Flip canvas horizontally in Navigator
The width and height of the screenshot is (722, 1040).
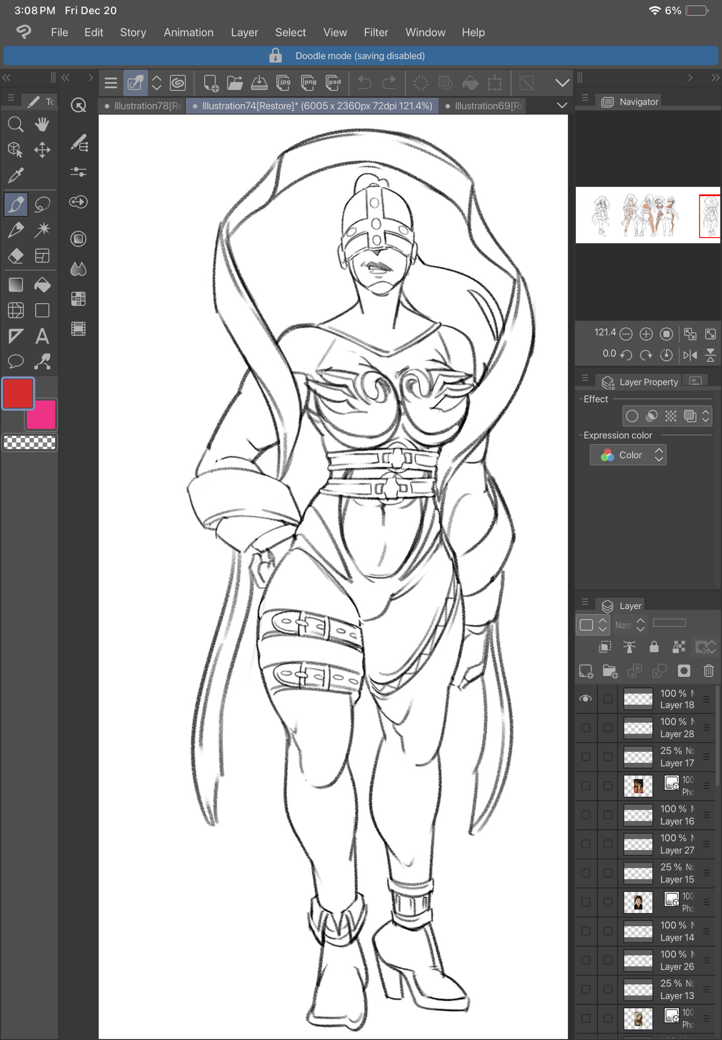690,355
